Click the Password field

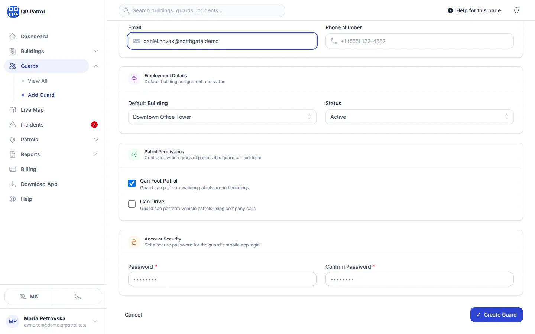coord(222,279)
